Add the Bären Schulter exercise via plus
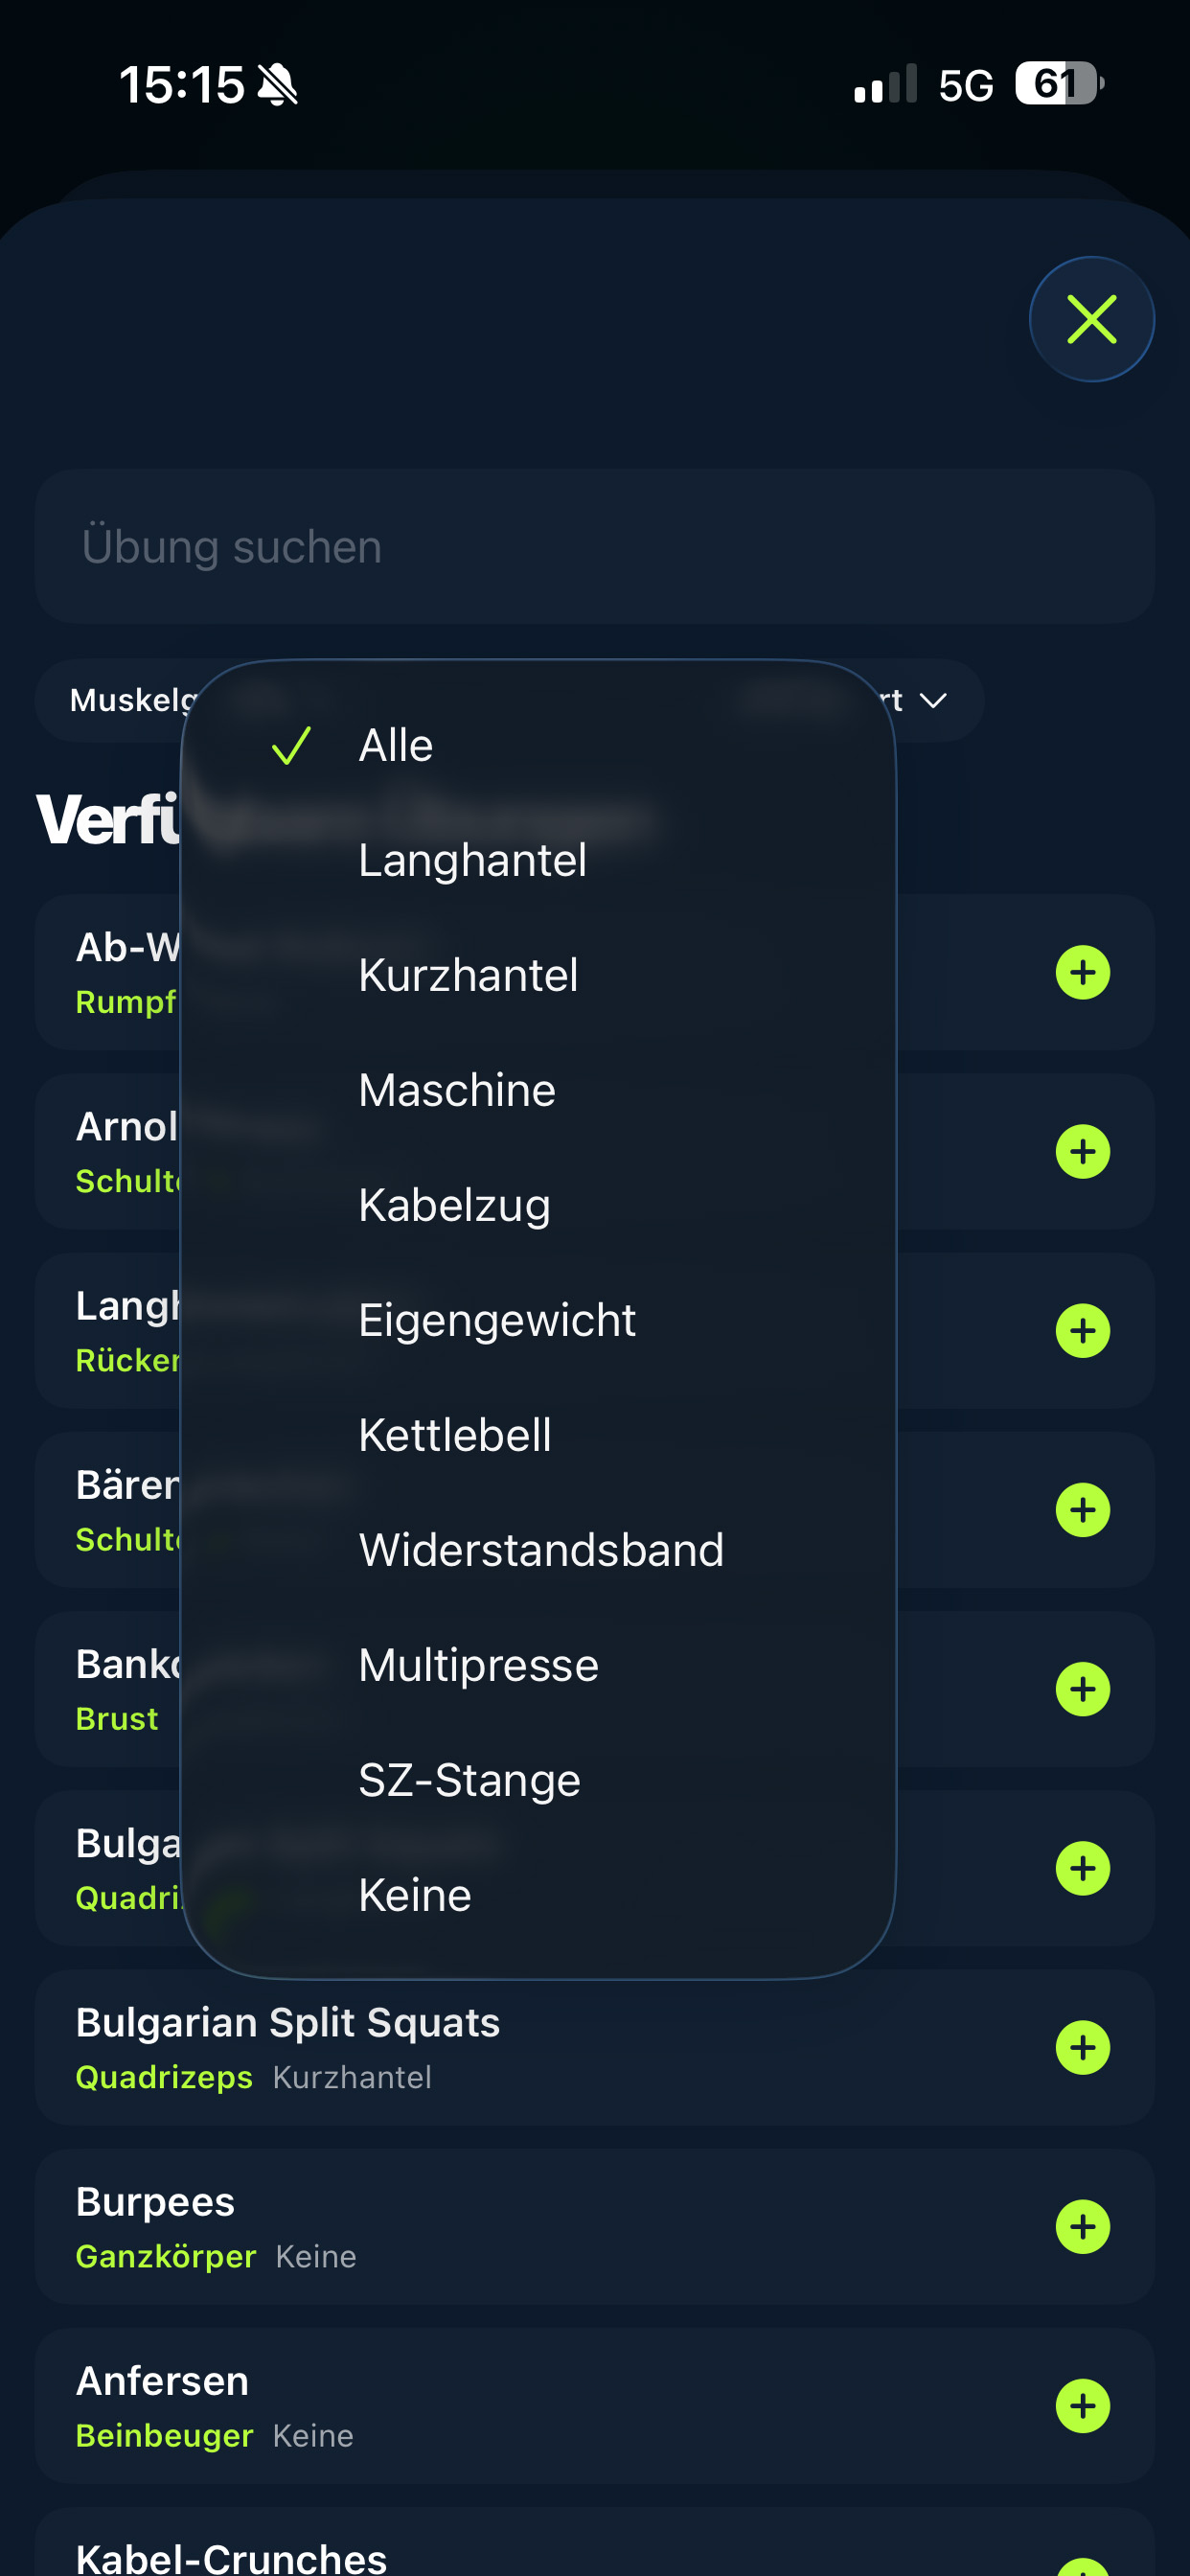The image size is (1190, 2576). click(x=1082, y=1510)
